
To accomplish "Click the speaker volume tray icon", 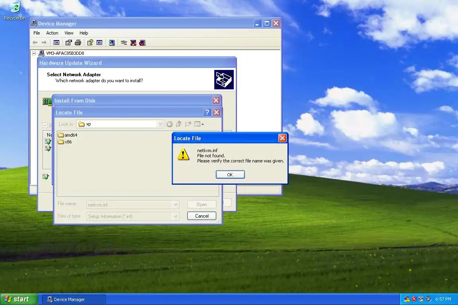I will [x=428, y=299].
